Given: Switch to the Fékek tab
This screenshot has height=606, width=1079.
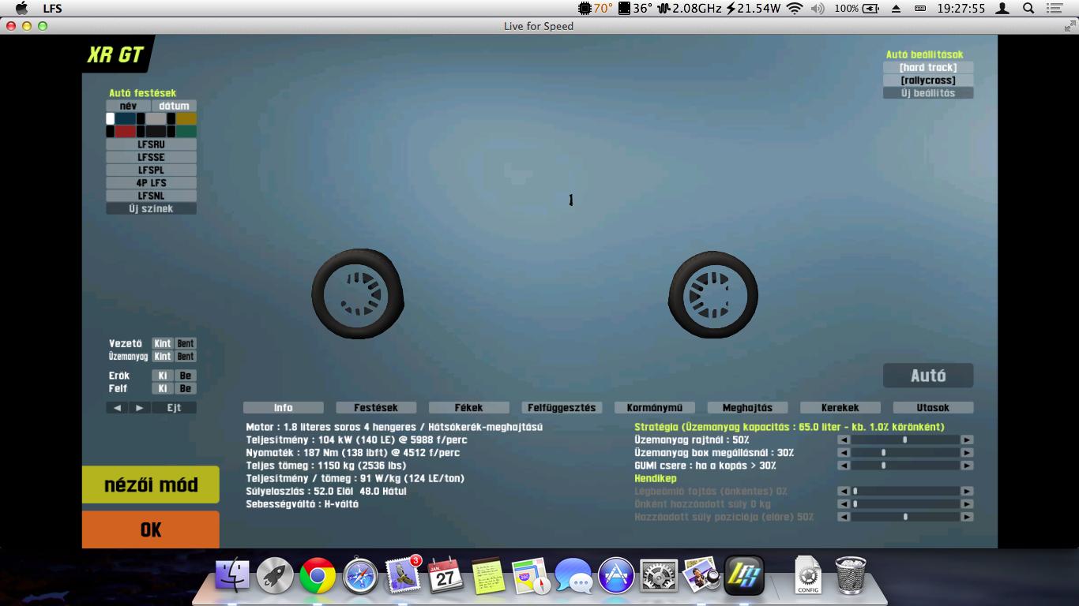Looking at the screenshot, I should click(x=469, y=408).
